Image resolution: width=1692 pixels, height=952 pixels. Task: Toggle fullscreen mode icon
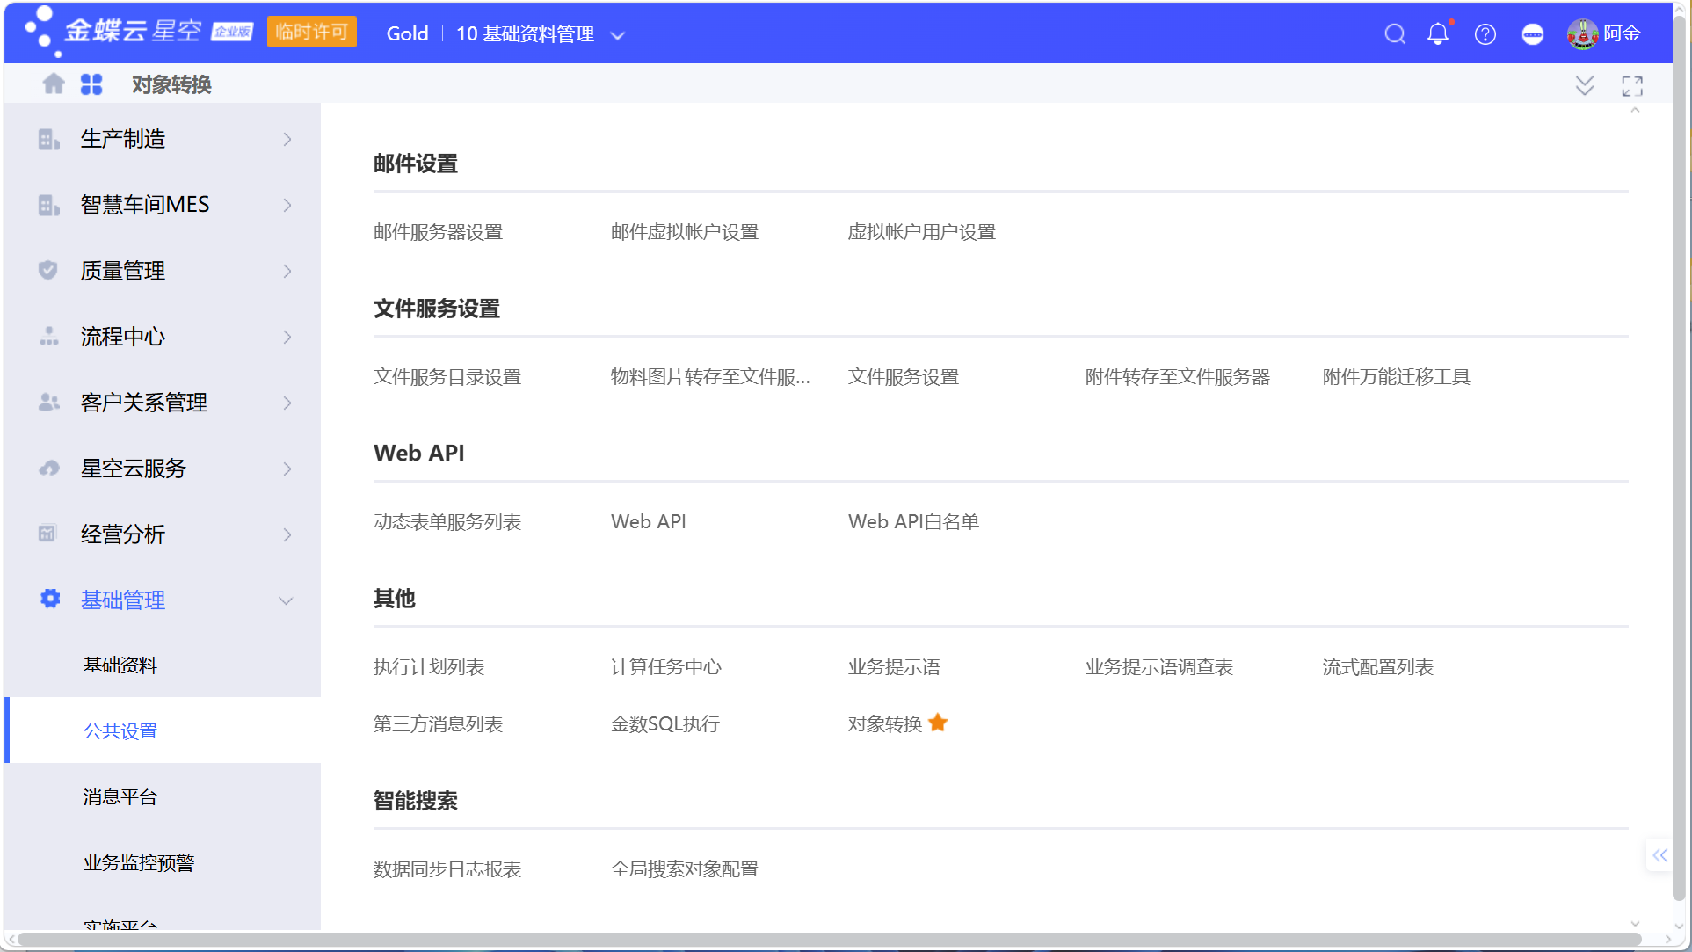(x=1632, y=85)
